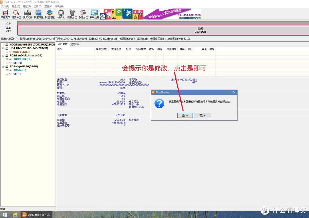This screenshot has width=309, height=218.
Task: Start 系统迁移 (System Migration) from toolbar
Action: [94, 14]
